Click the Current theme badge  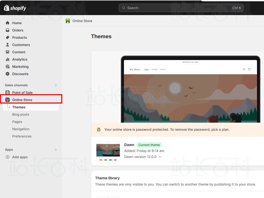pos(149,145)
